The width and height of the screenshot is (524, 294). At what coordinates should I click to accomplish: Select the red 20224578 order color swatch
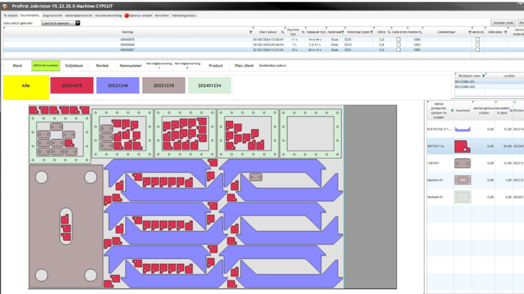point(72,85)
